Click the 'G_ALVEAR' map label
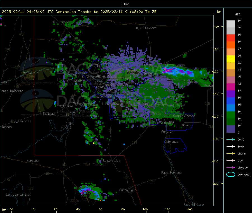 point(168,123)
